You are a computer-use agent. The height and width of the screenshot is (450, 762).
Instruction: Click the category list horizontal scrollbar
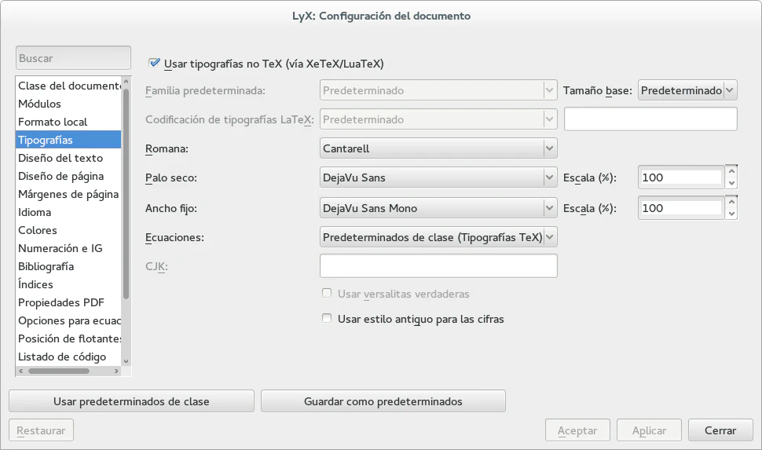click(x=59, y=371)
